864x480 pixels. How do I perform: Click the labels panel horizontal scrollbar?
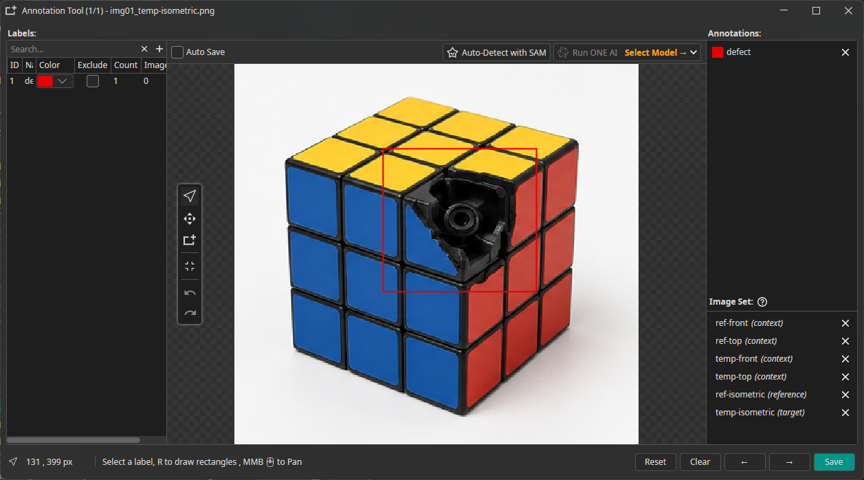[74, 440]
